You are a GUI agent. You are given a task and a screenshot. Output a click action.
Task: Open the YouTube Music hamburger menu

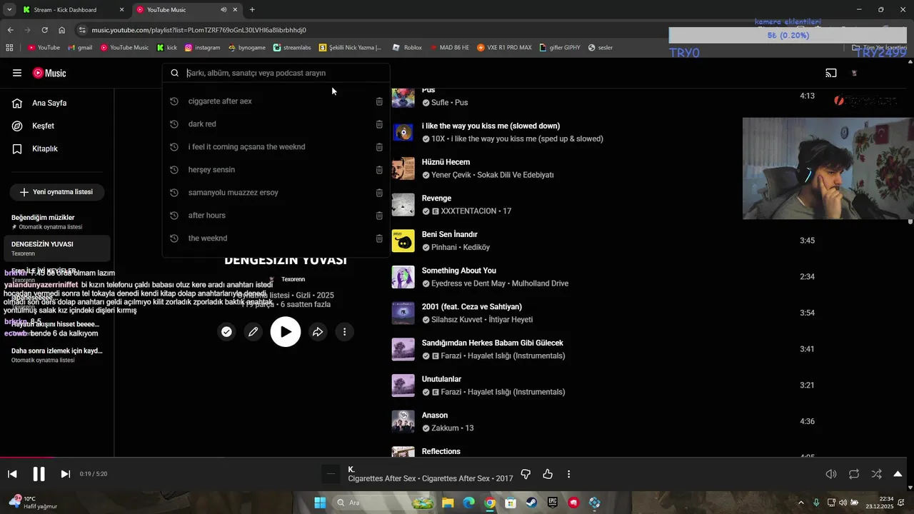pos(17,73)
